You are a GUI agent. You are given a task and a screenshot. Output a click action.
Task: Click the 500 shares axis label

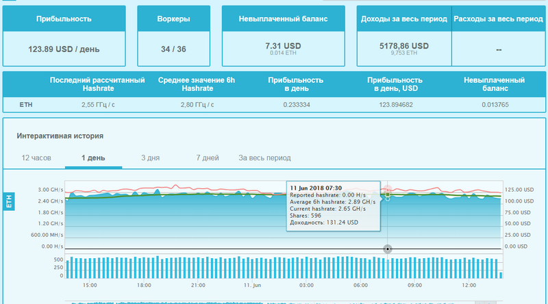pyautogui.click(x=59, y=260)
